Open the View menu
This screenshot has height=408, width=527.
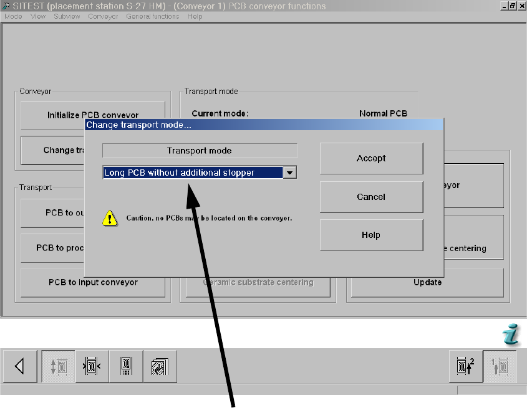[x=37, y=16]
